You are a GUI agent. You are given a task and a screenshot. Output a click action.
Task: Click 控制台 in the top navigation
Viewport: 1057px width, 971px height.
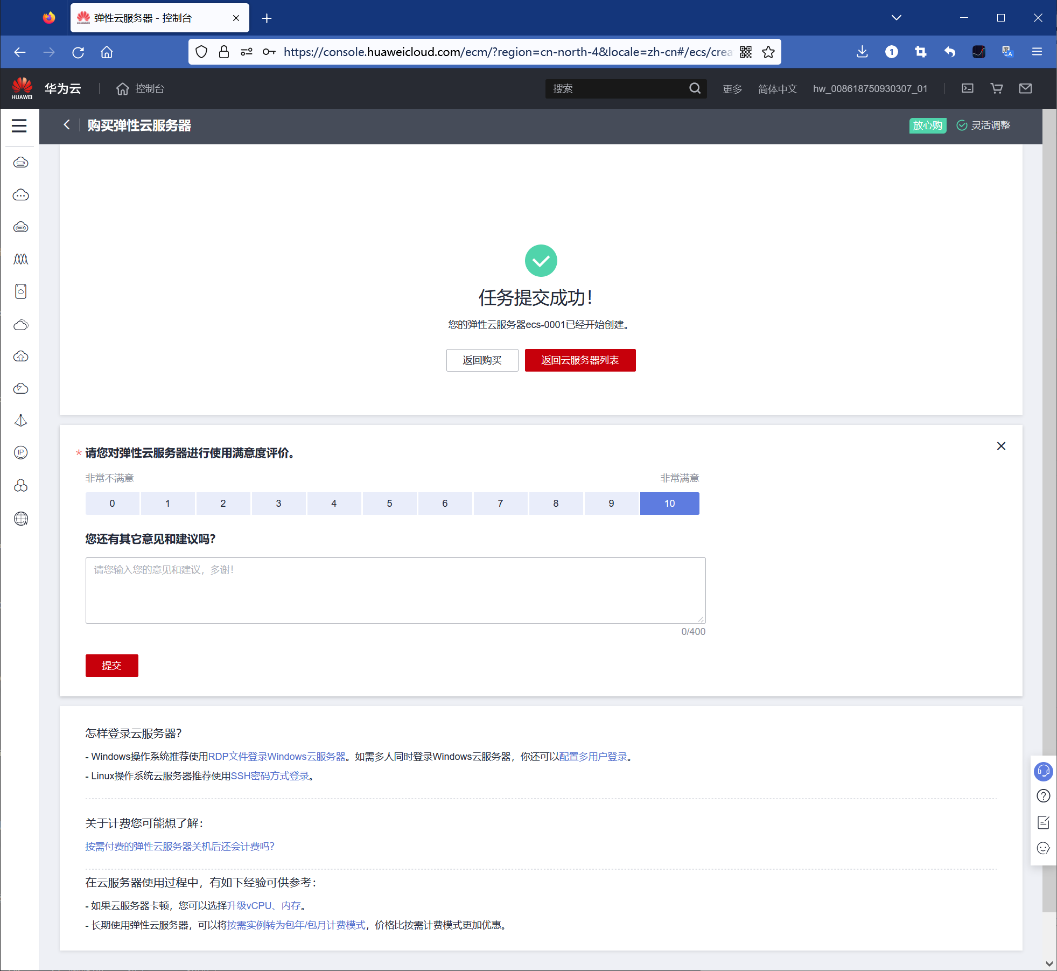(x=149, y=88)
